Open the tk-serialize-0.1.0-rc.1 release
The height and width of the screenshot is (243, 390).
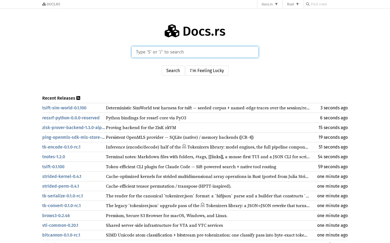point(63,196)
